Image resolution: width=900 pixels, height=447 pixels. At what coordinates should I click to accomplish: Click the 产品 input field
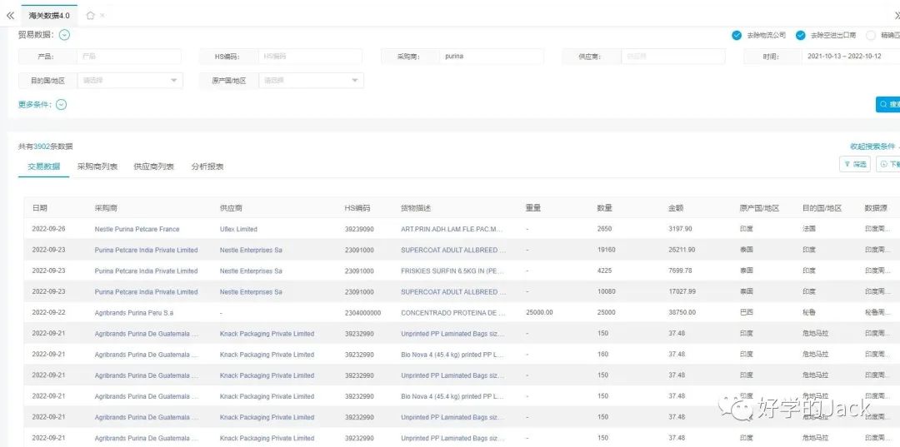(x=129, y=57)
